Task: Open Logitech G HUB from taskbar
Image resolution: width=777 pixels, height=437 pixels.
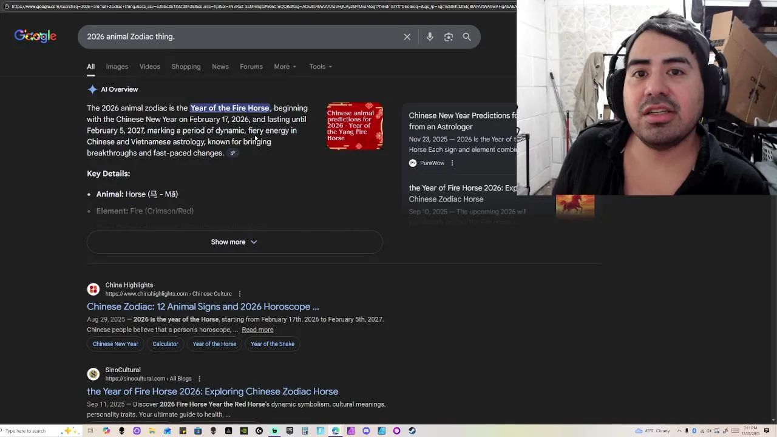Action: point(259,431)
